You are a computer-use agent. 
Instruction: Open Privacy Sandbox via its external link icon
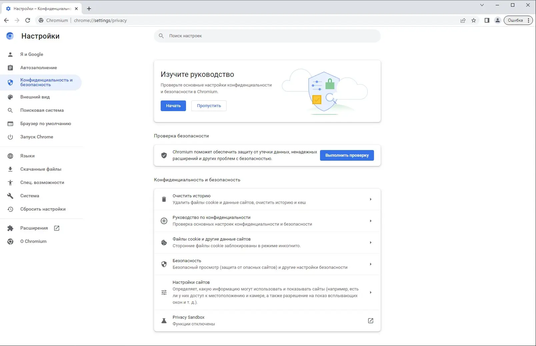(371, 321)
